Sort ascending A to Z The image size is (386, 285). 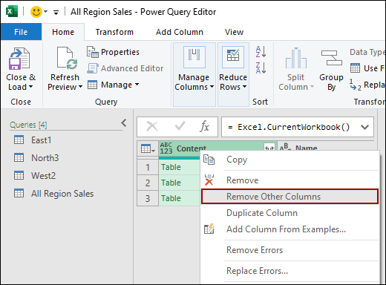click(x=261, y=52)
